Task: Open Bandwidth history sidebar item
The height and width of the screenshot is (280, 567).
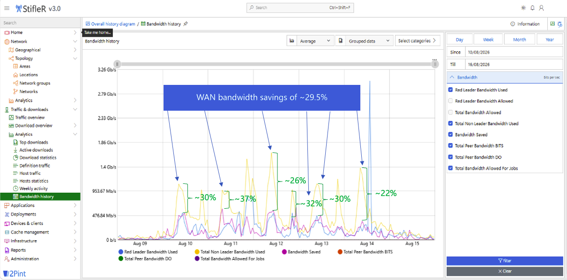Action: click(40, 197)
